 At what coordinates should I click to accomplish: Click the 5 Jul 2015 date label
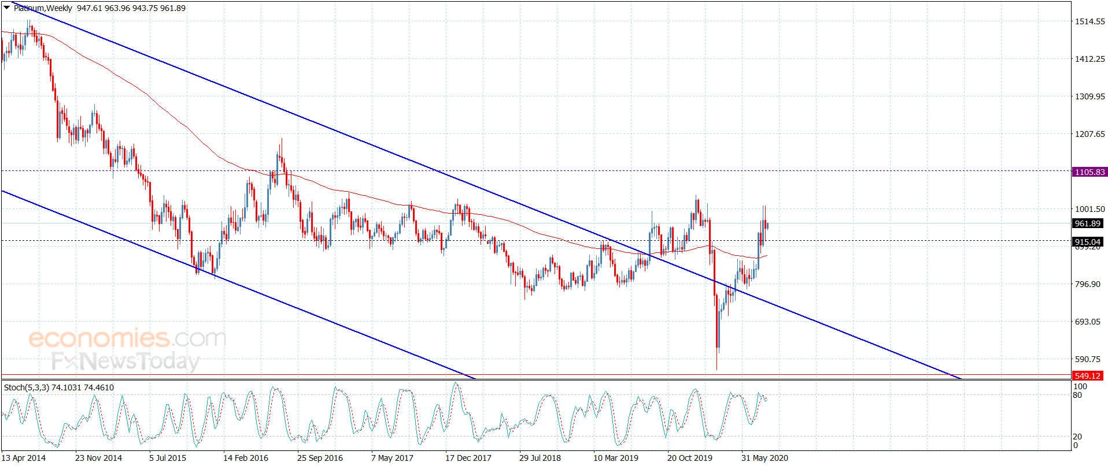[168, 458]
